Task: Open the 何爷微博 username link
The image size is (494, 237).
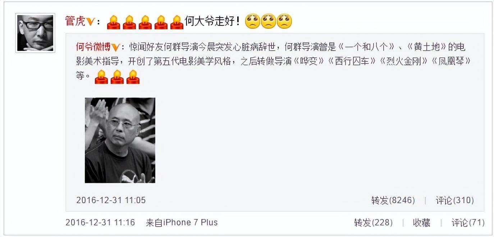Action: [93, 47]
